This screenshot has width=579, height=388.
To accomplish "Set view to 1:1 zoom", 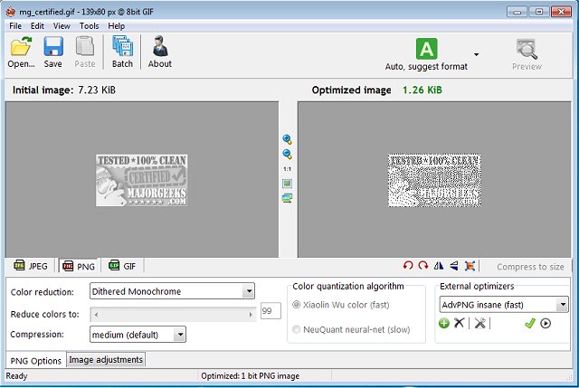I will coord(288,169).
